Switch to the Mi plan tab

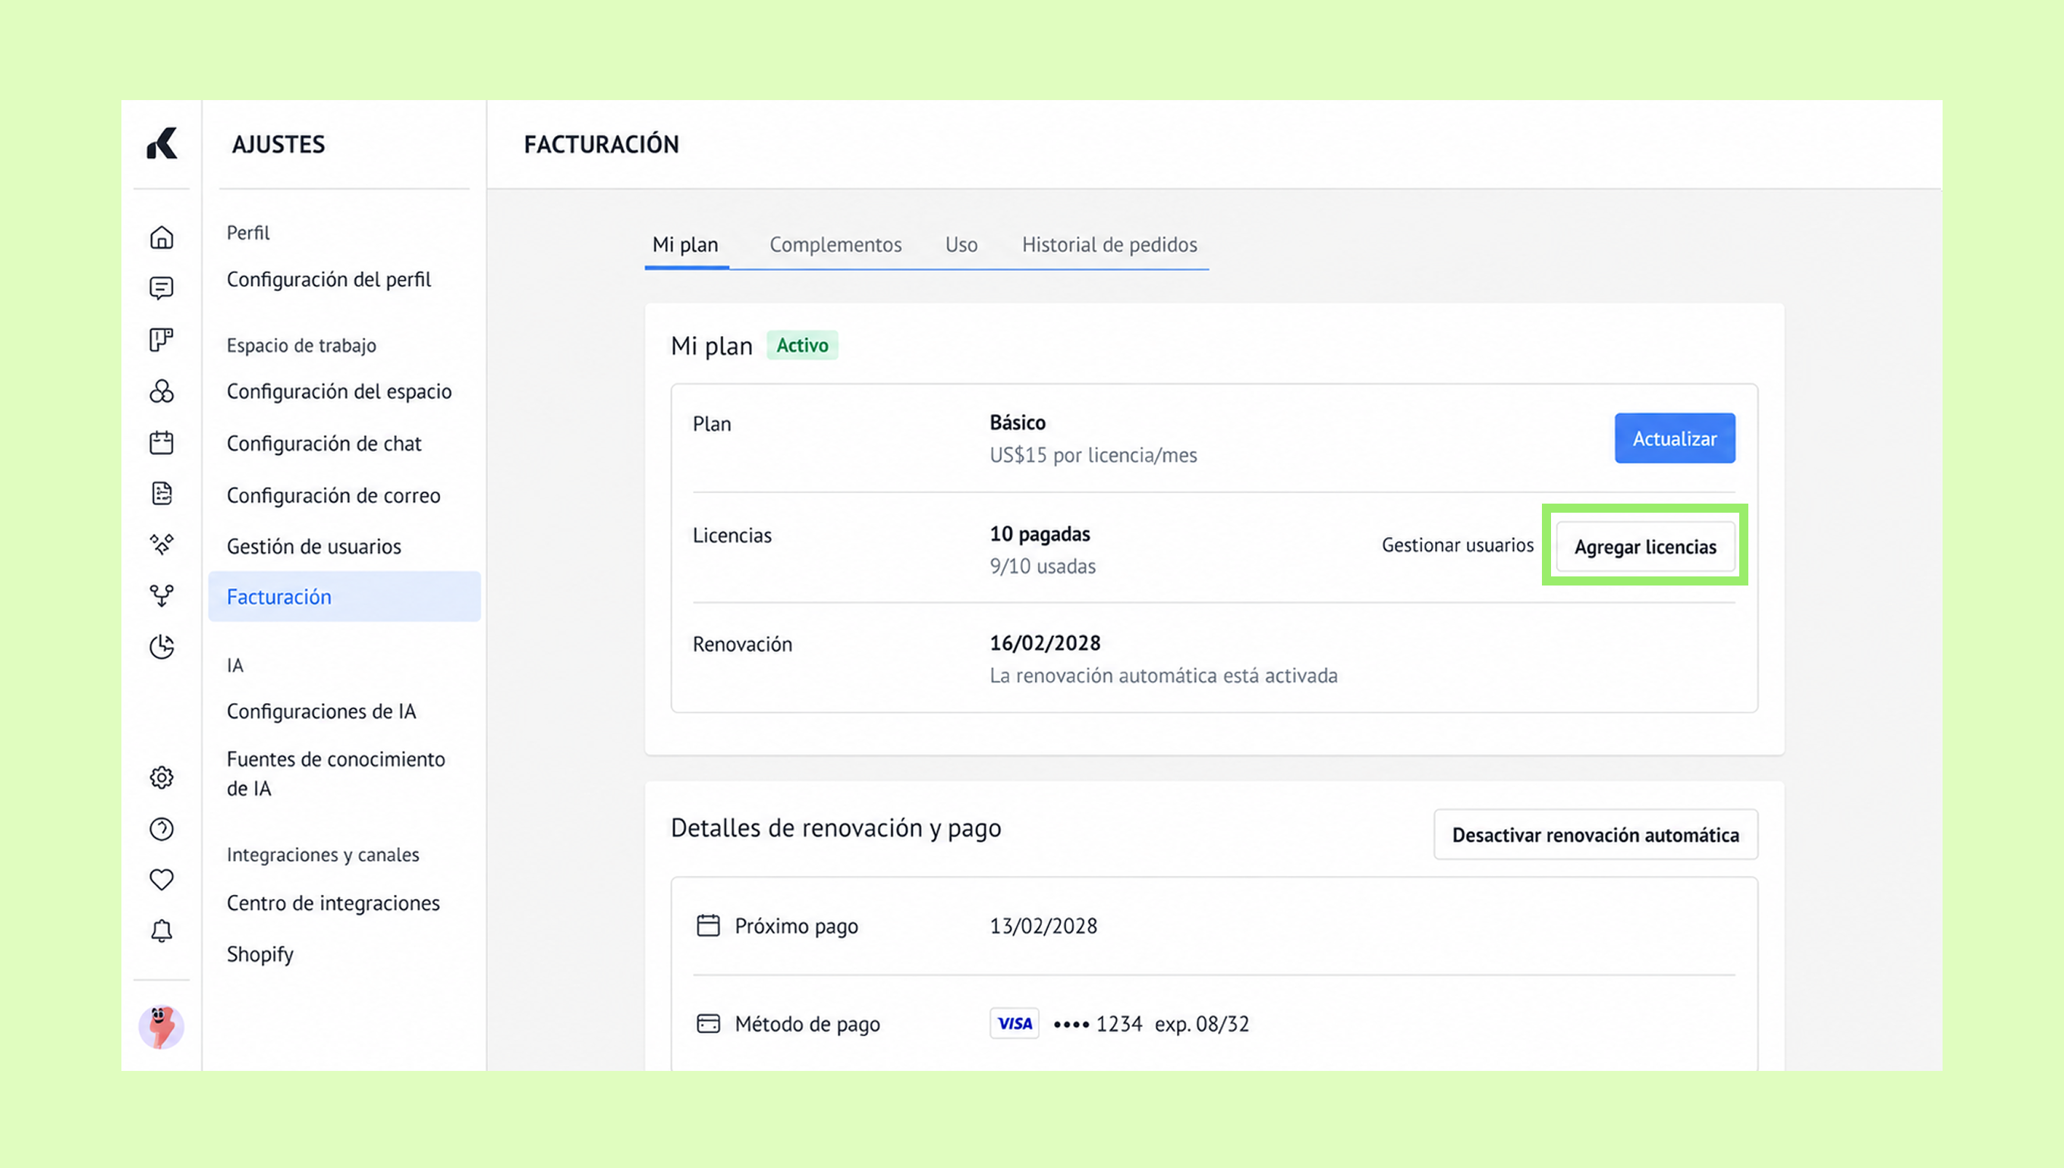(x=685, y=245)
